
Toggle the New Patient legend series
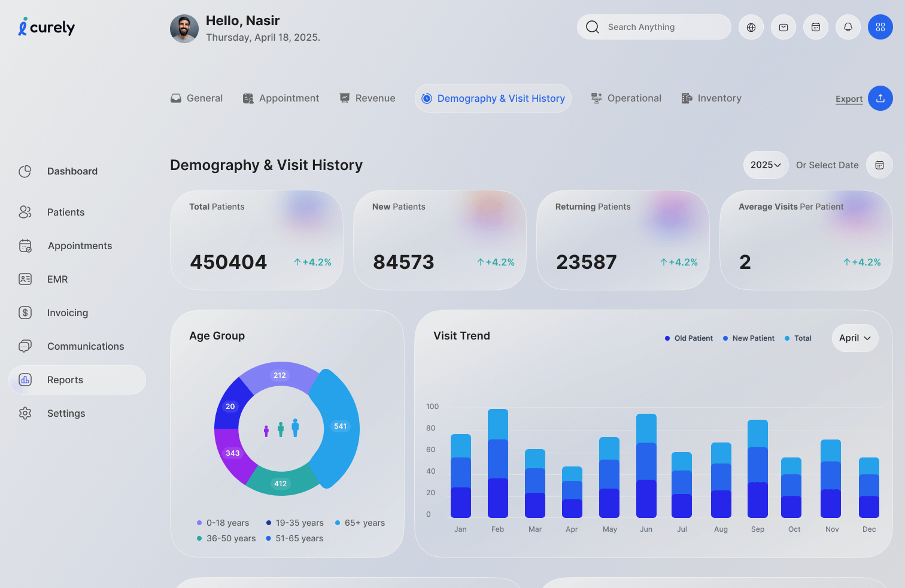[749, 338]
